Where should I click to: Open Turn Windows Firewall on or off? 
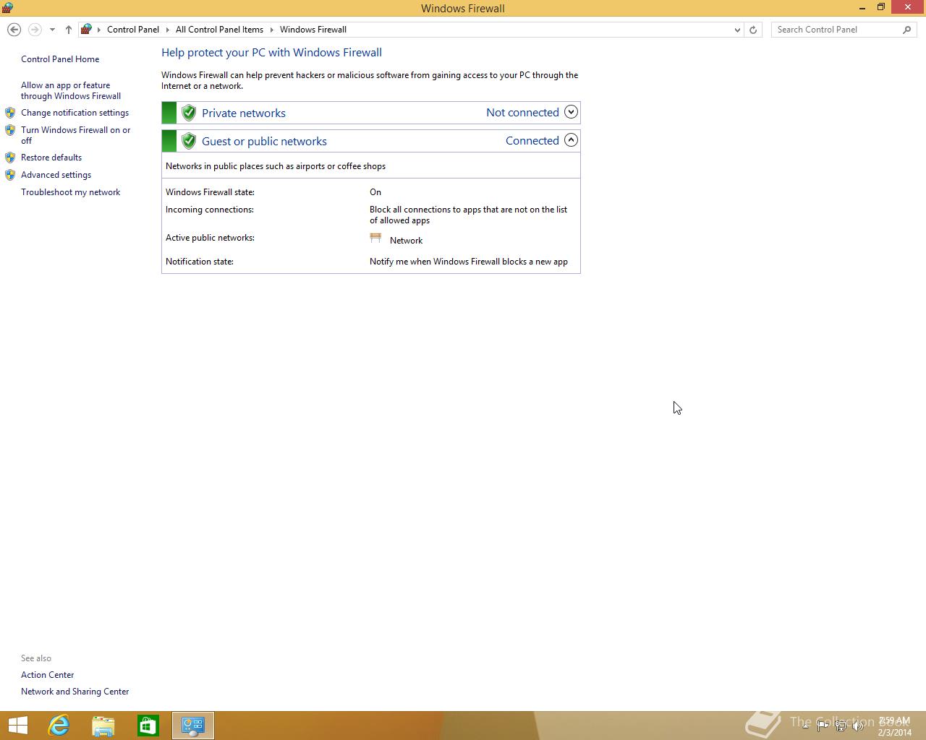76,135
